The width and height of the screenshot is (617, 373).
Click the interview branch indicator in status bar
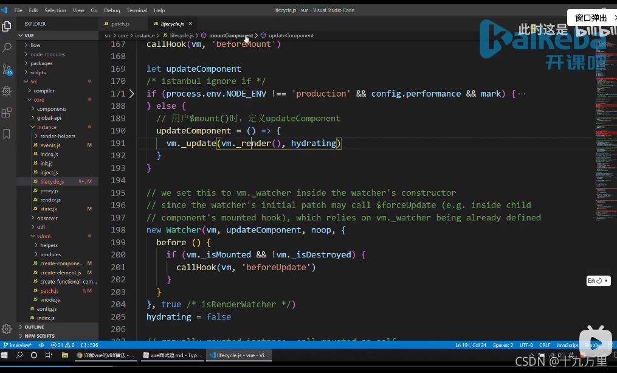[17, 345]
